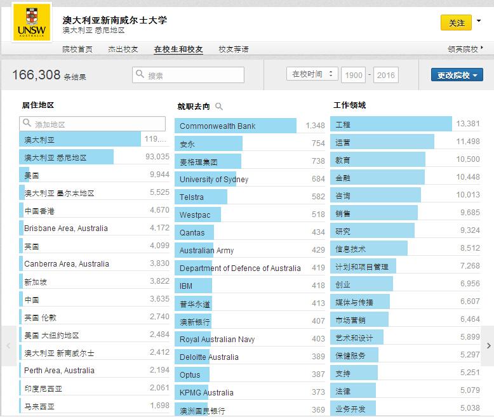Click the 搜索 search input field
The image size is (494, 417).
(x=188, y=75)
